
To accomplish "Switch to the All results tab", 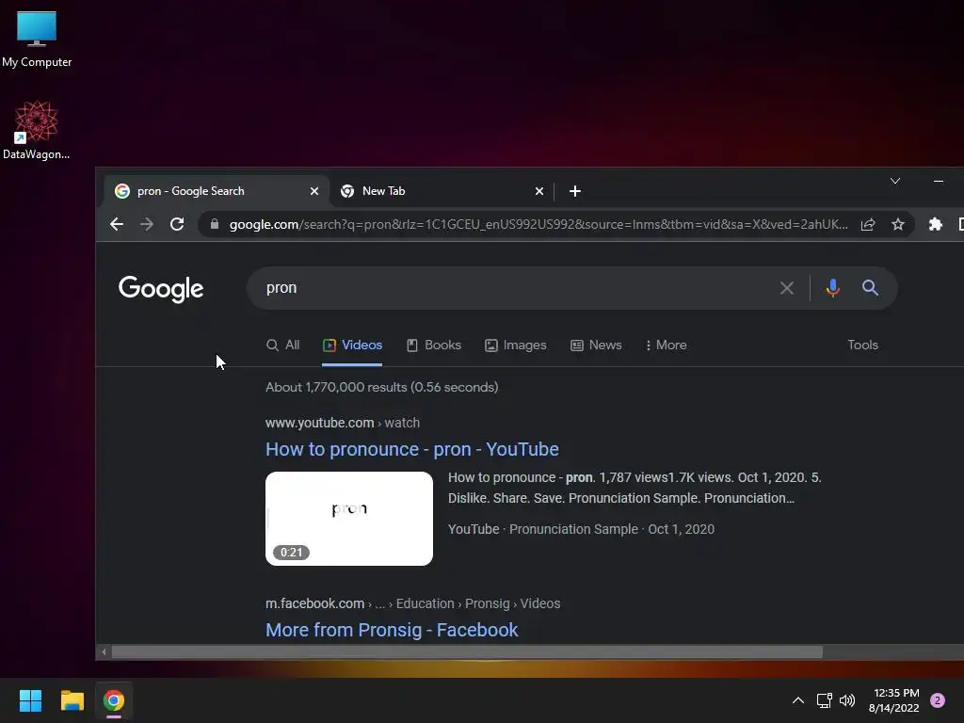I will click(x=282, y=345).
